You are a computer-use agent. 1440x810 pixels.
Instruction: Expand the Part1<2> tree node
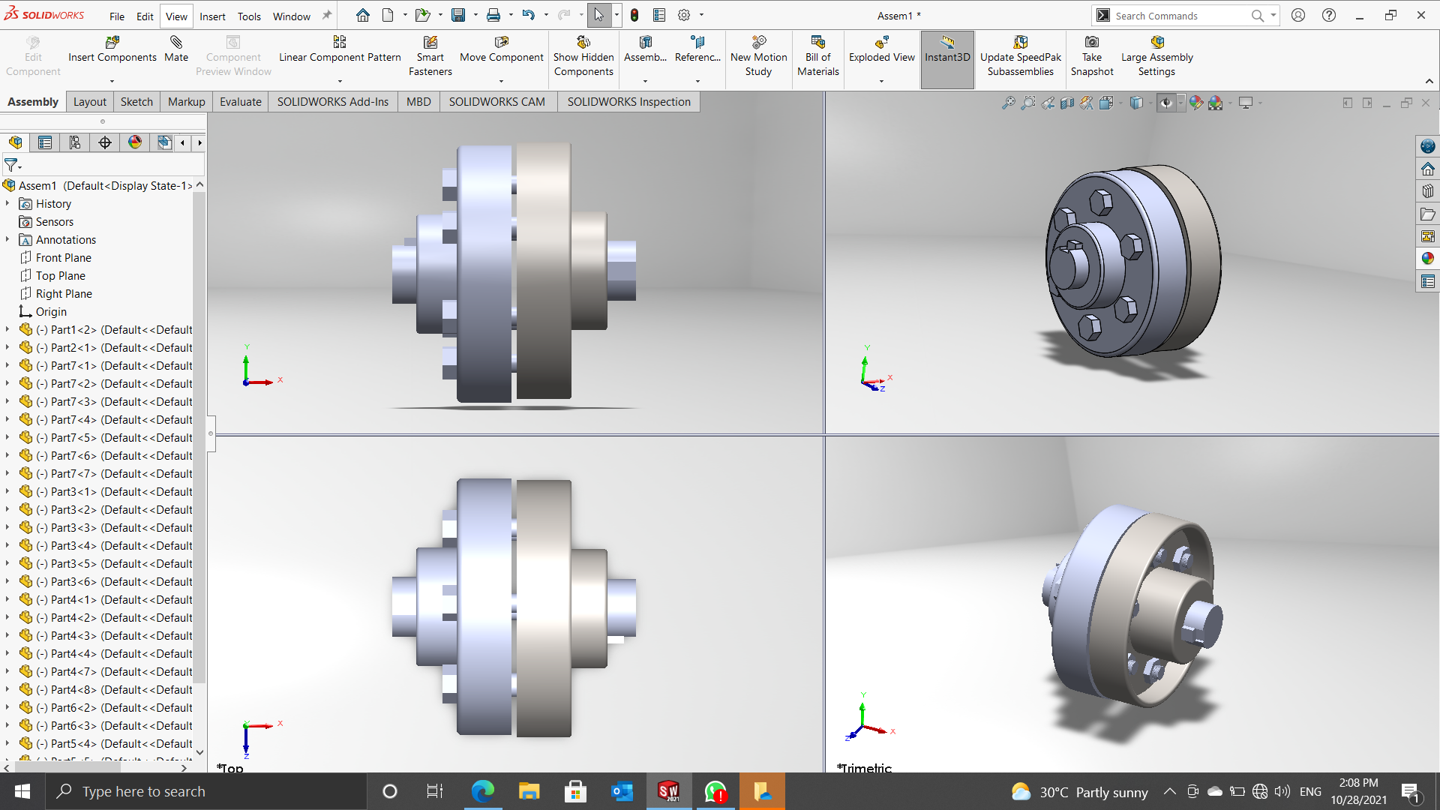coord(7,329)
